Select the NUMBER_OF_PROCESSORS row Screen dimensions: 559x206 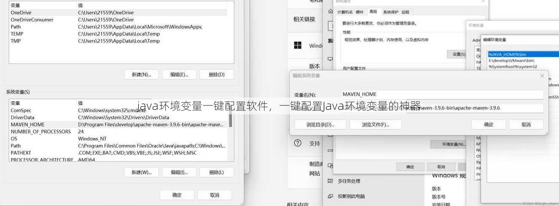tap(118, 132)
